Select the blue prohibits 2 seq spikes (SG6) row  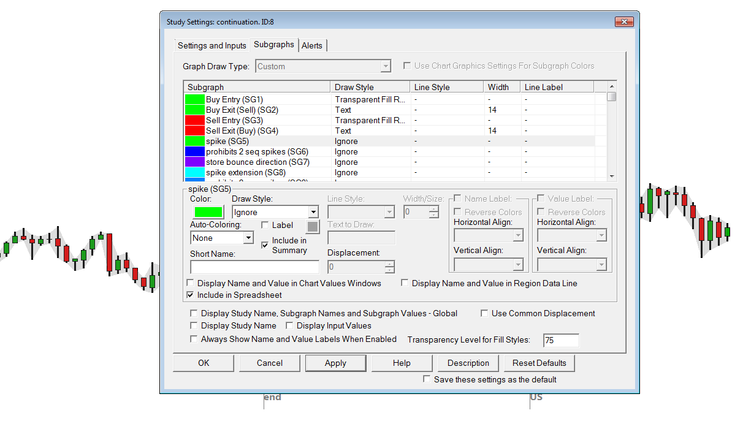256,151
